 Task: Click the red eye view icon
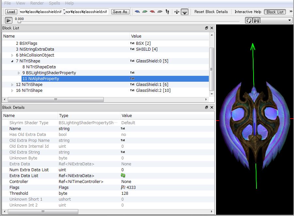point(152,12)
